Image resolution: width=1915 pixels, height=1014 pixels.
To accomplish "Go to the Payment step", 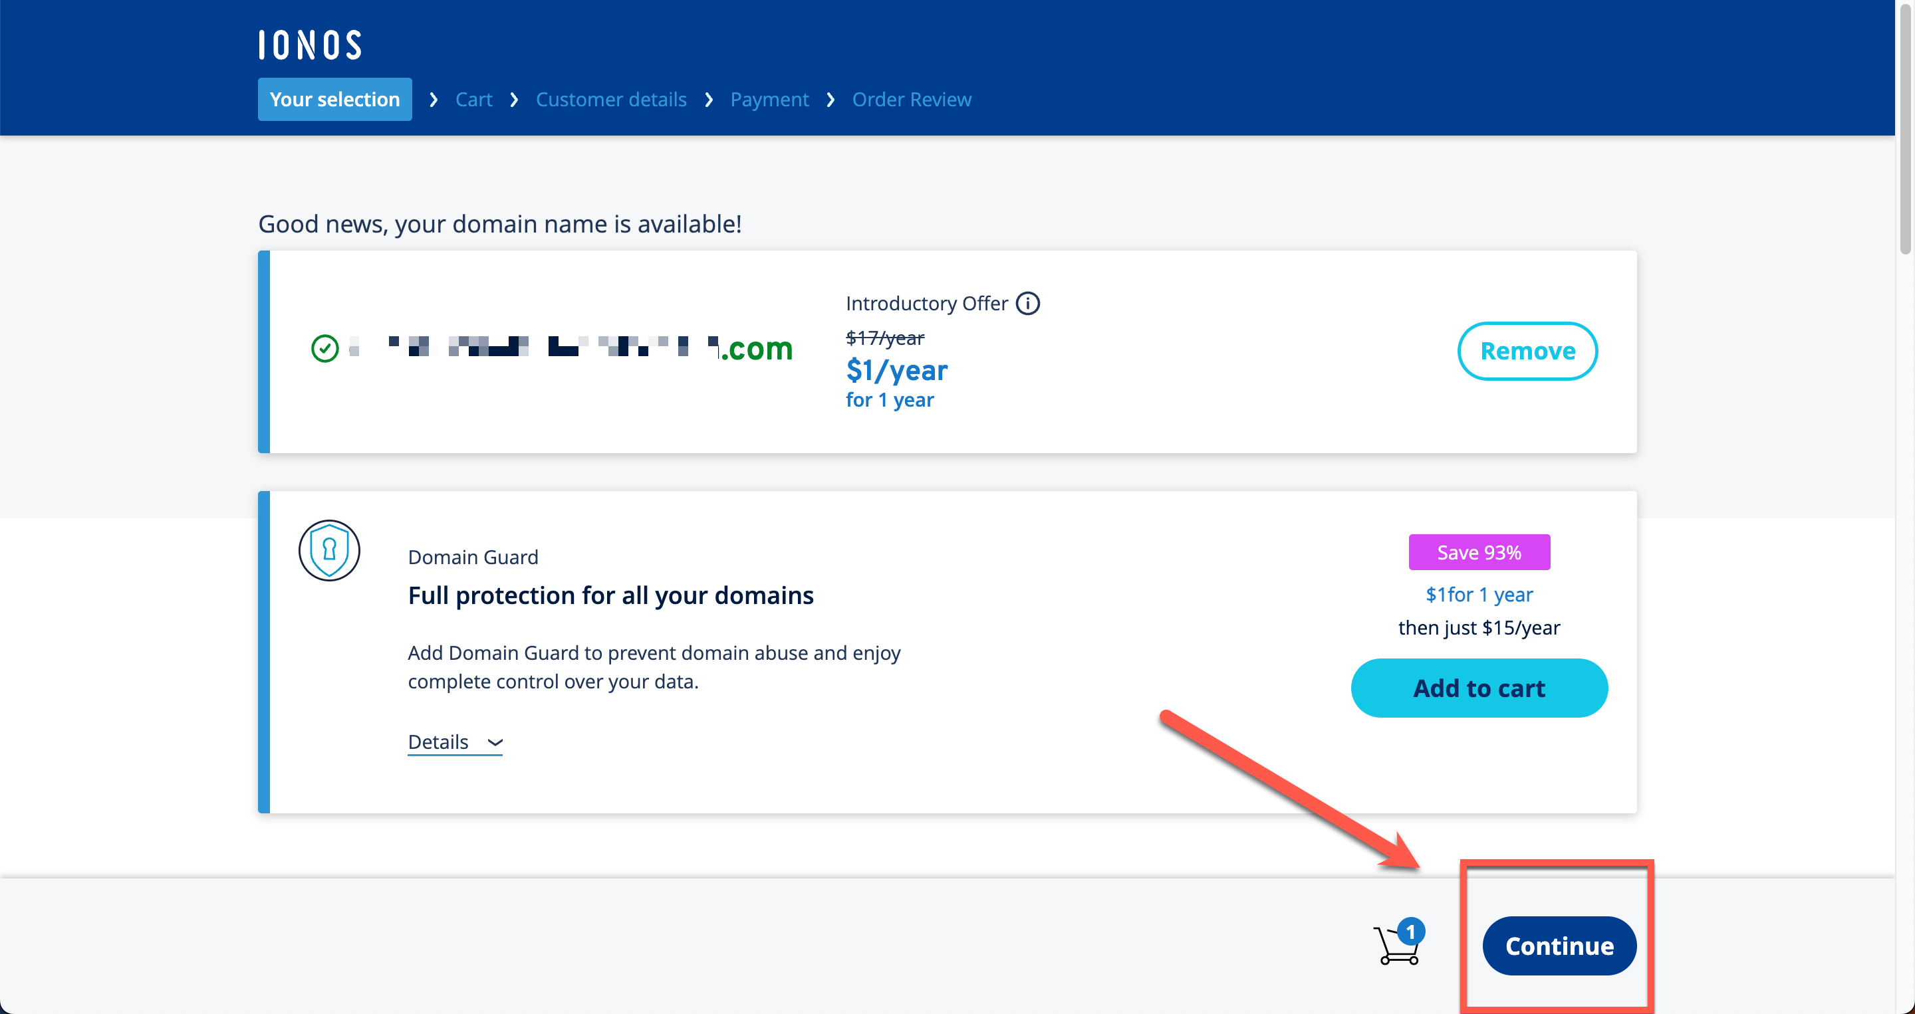I will (769, 99).
